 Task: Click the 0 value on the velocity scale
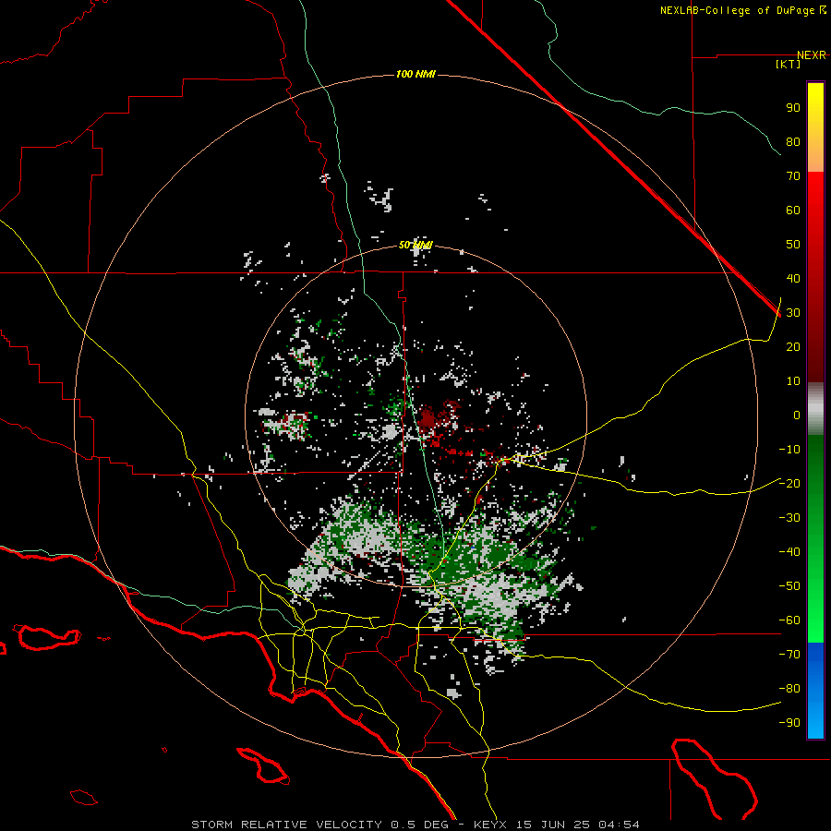pyautogui.click(x=797, y=415)
